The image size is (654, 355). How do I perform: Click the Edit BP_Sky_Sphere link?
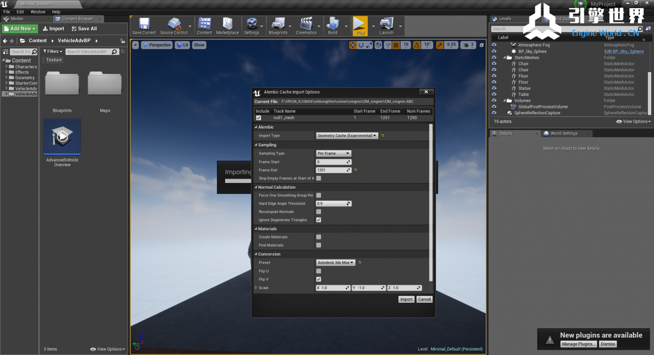coord(623,51)
